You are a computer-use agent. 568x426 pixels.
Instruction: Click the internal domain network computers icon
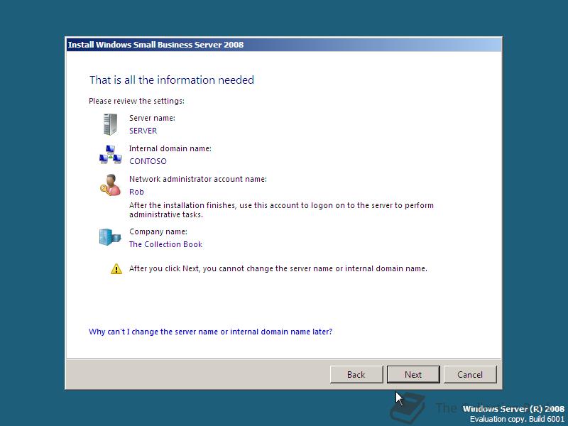pos(110,155)
